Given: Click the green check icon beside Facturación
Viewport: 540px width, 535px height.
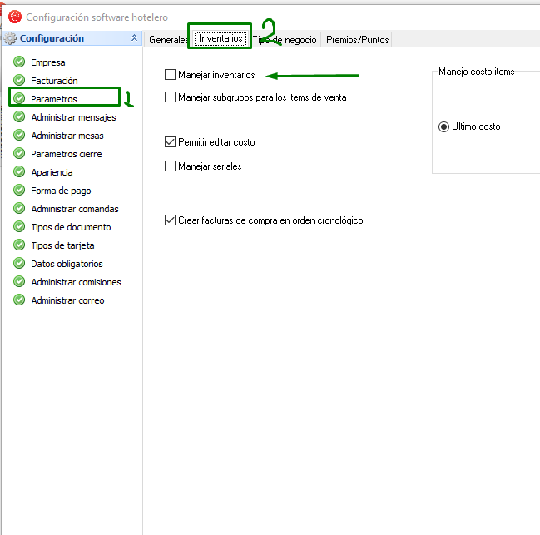Looking at the screenshot, I should (19, 81).
